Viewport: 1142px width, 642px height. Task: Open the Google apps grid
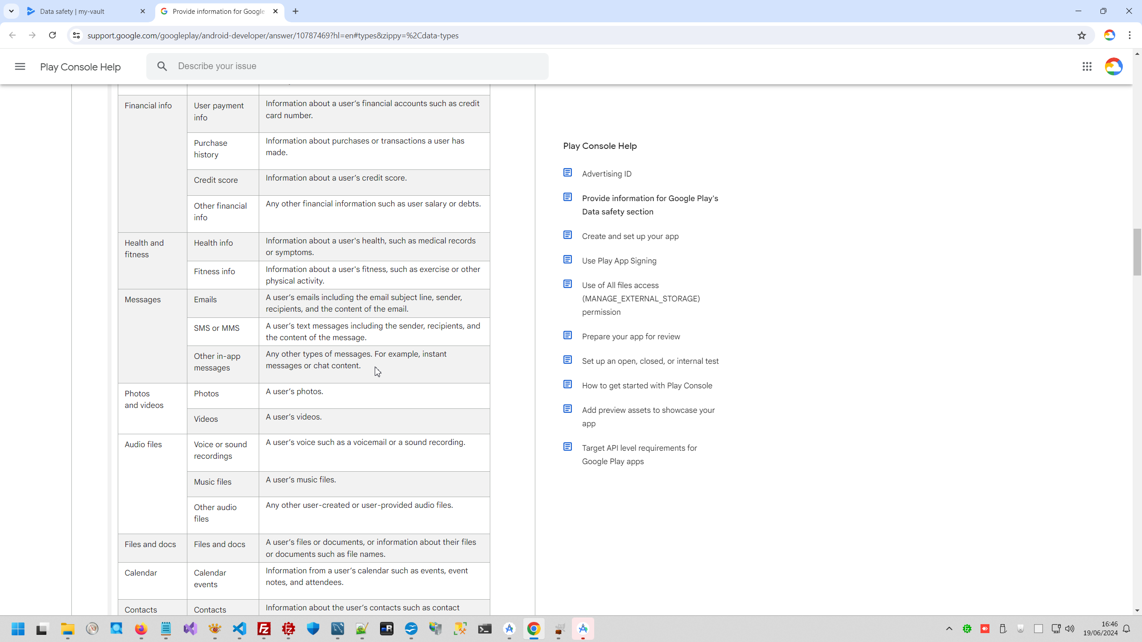(1087, 66)
